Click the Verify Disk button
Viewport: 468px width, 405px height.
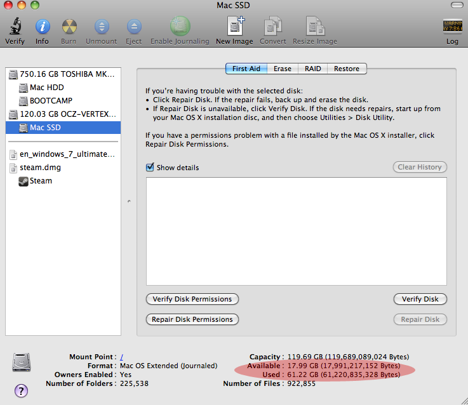click(x=420, y=299)
